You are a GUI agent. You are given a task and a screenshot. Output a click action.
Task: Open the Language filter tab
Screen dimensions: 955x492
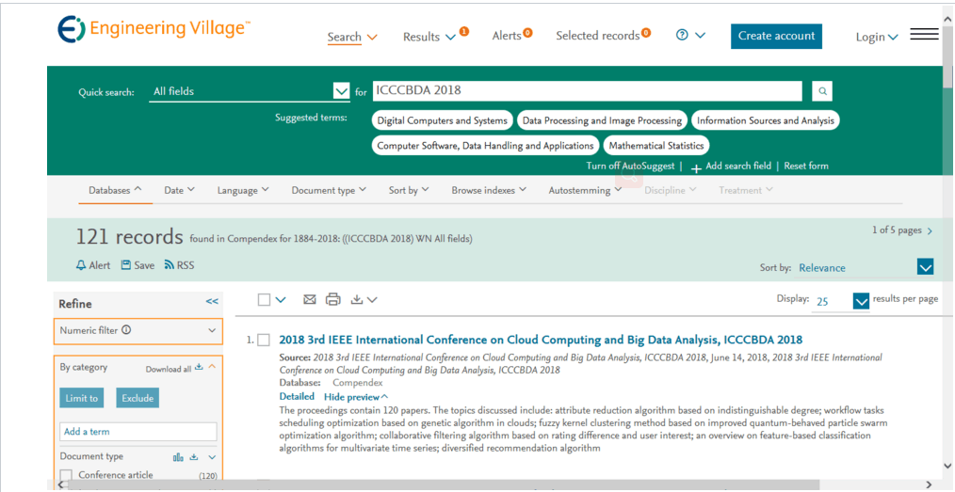pyautogui.click(x=243, y=190)
